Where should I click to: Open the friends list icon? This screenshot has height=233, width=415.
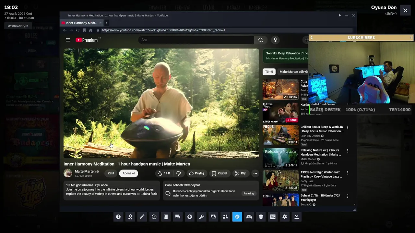click(x=225, y=217)
